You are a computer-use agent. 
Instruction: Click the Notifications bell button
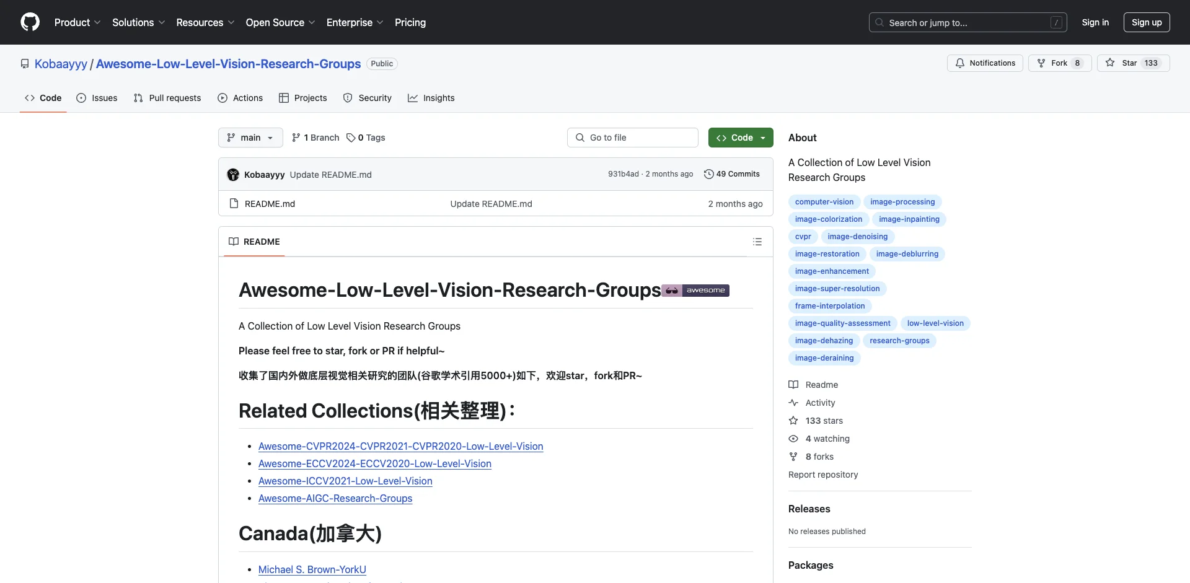coord(985,63)
